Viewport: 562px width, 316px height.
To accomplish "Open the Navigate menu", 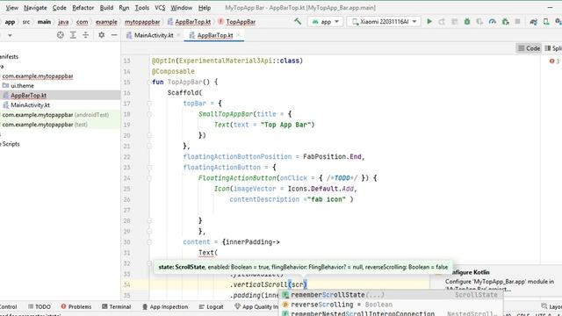I will [x=35, y=8].
